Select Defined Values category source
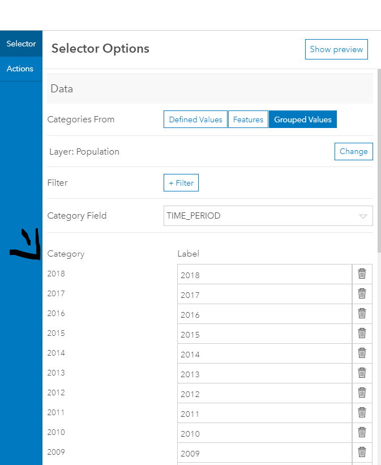 (x=195, y=120)
